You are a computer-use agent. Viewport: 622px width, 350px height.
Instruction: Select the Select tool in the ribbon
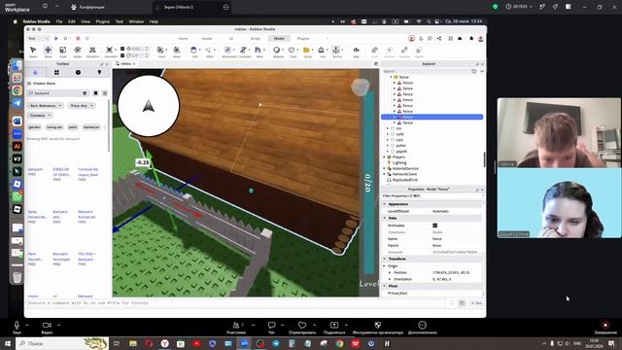[33, 52]
